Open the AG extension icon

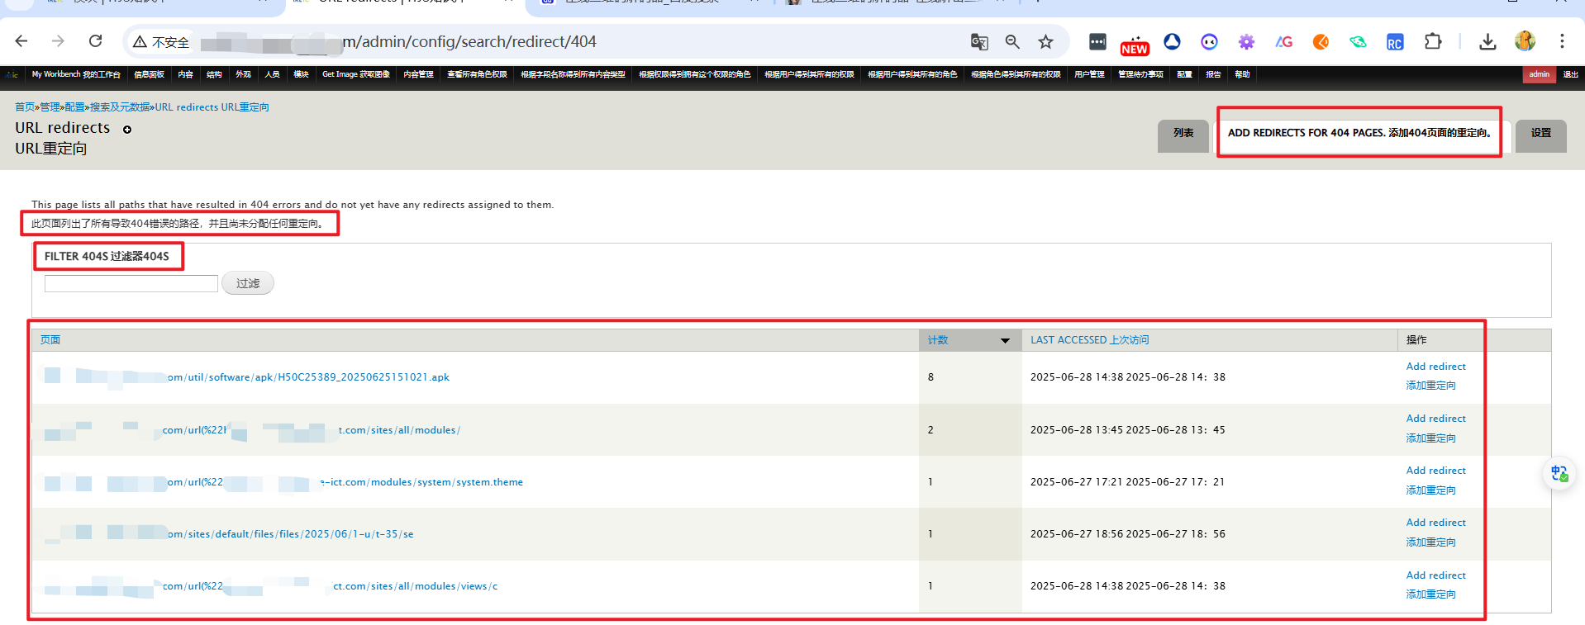coord(1283,41)
